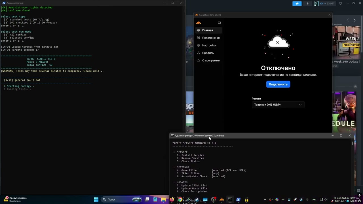This screenshot has height=204, width=363.
Task: Click the '4. Game Filter' line
Action: (x=212, y=170)
